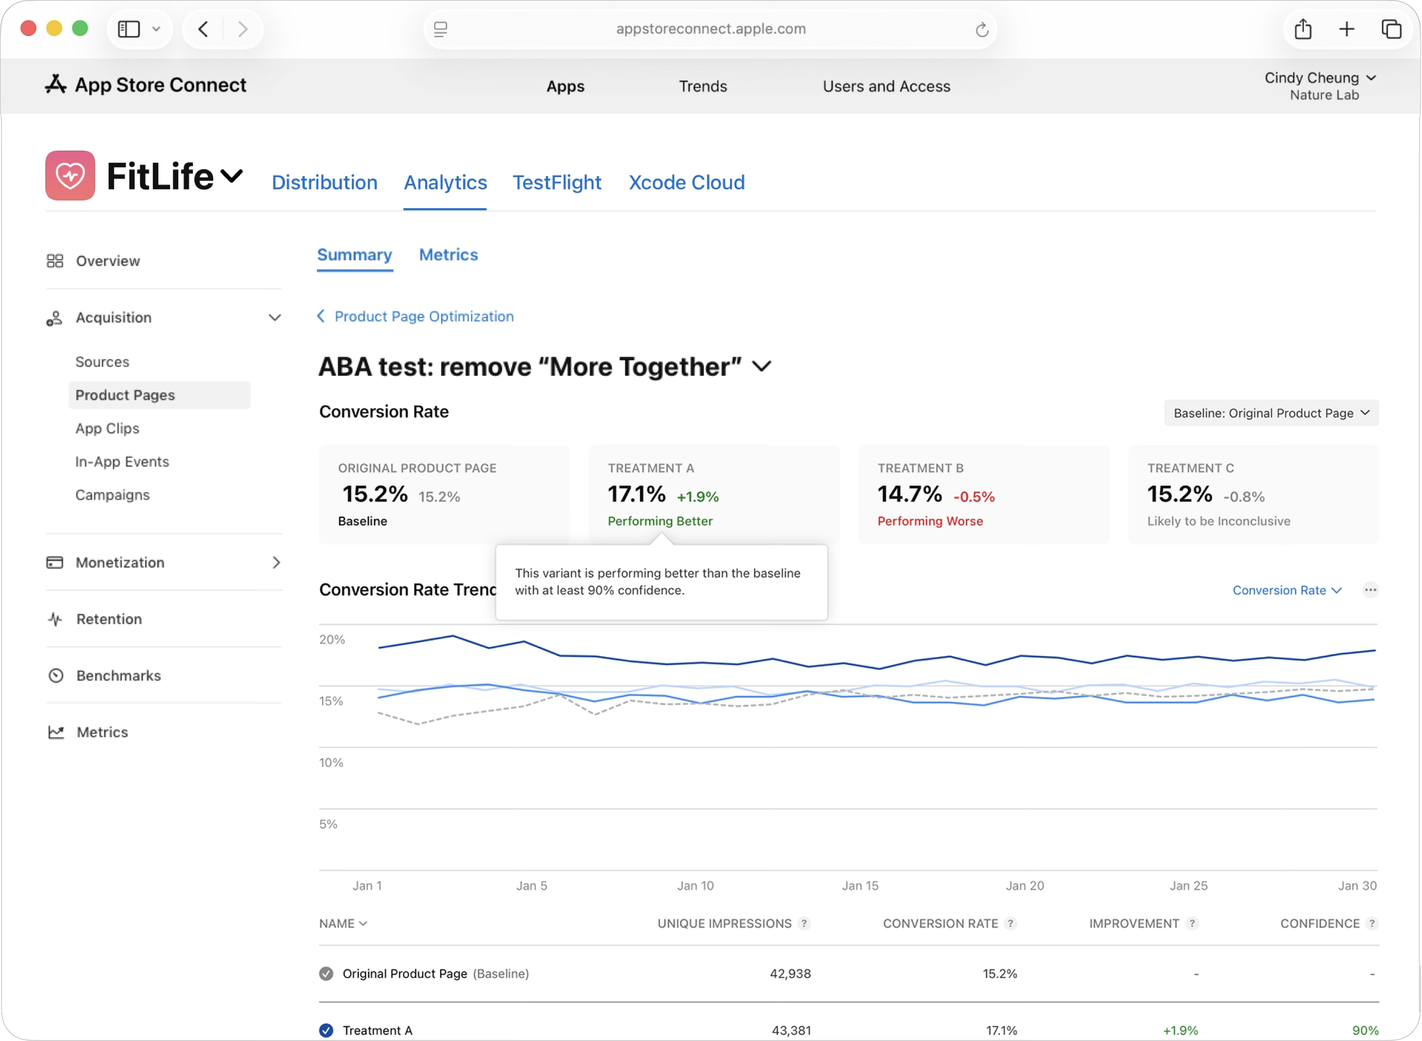The image size is (1422, 1041).
Task: Click the Unique Impressions help icon
Action: [804, 923]
